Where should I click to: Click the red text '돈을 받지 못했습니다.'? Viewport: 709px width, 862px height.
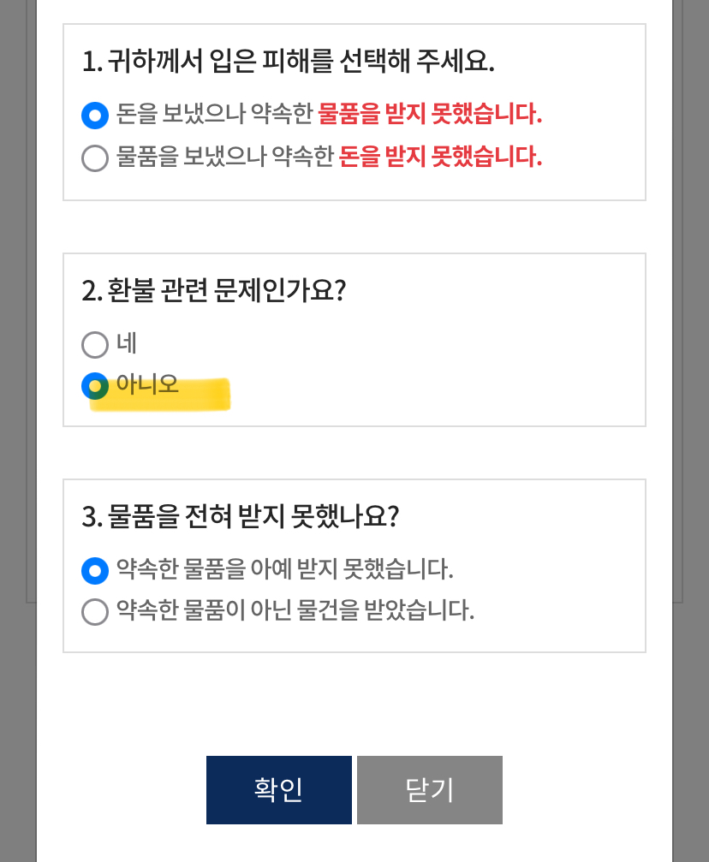[440, 158]
